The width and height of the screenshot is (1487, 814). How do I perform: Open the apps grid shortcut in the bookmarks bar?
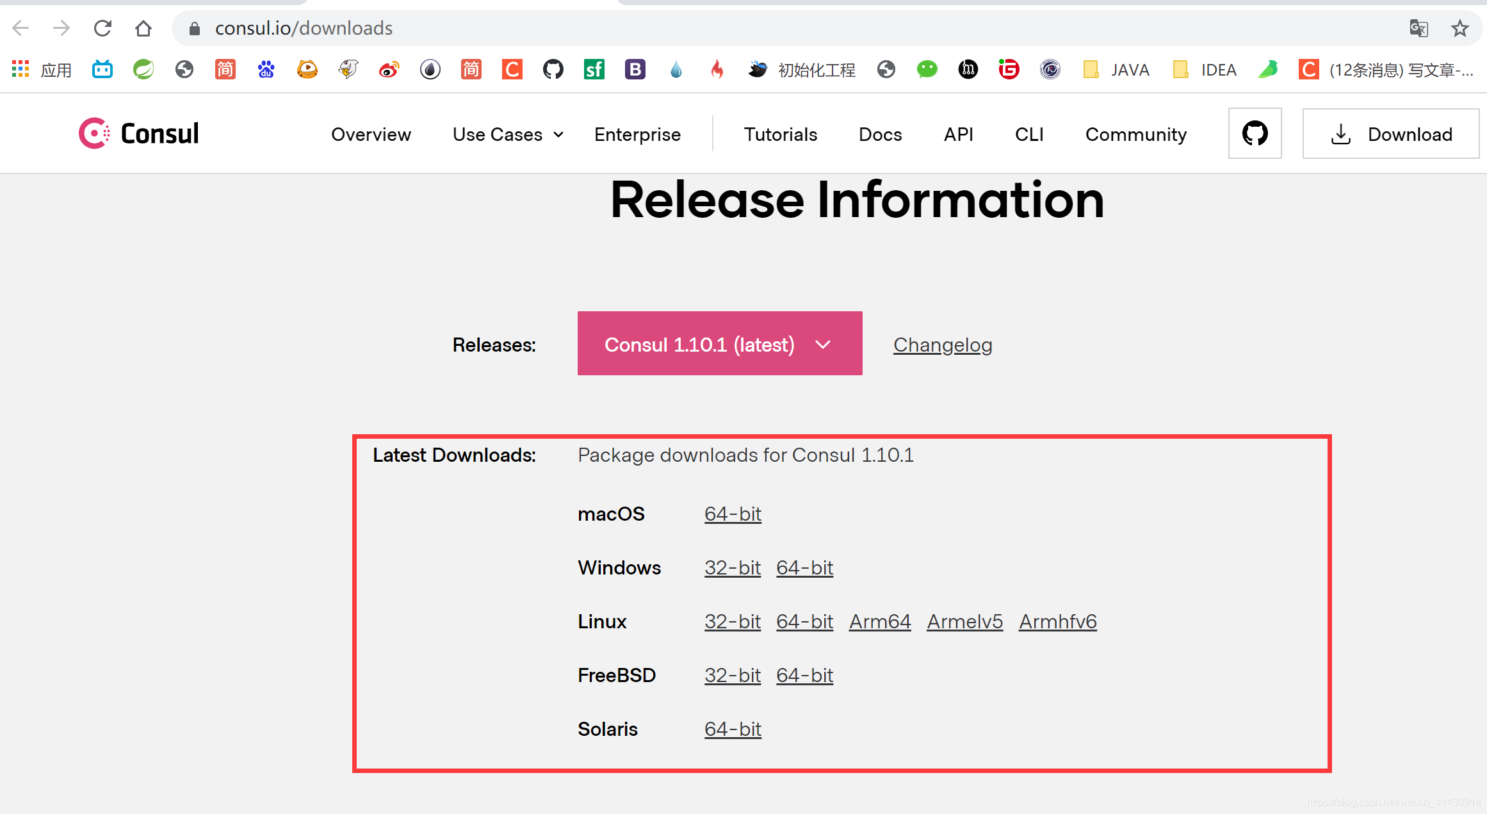[x=20, y=69]
